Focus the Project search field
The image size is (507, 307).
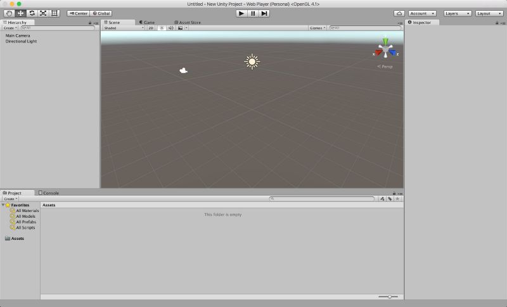point(322,199)
